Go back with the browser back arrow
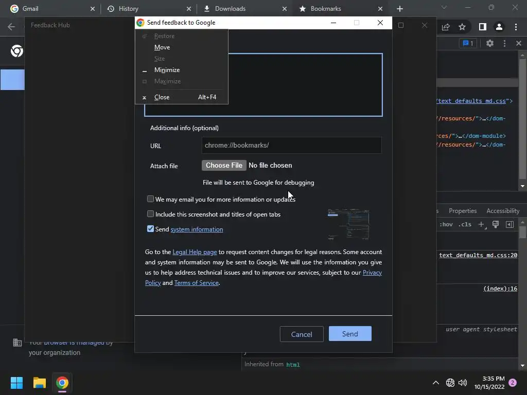Image resolution: width=527 pixels, height=395 pixels. pos(11,27)
